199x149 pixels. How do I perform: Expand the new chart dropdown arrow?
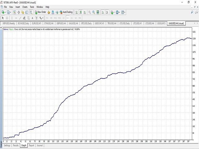click(x=6, y=12)
